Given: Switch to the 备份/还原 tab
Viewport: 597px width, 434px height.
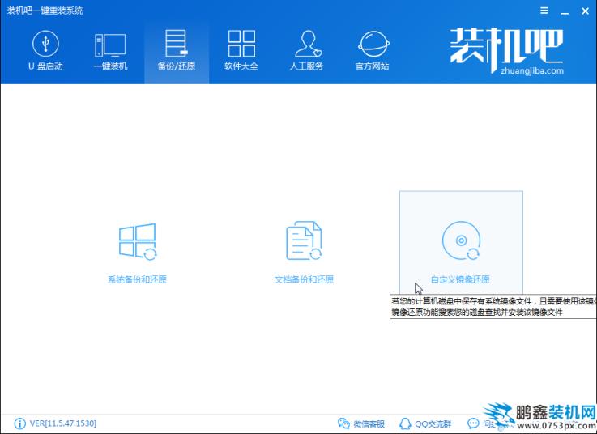Looking at the screenshot, I should click(177, 50).
